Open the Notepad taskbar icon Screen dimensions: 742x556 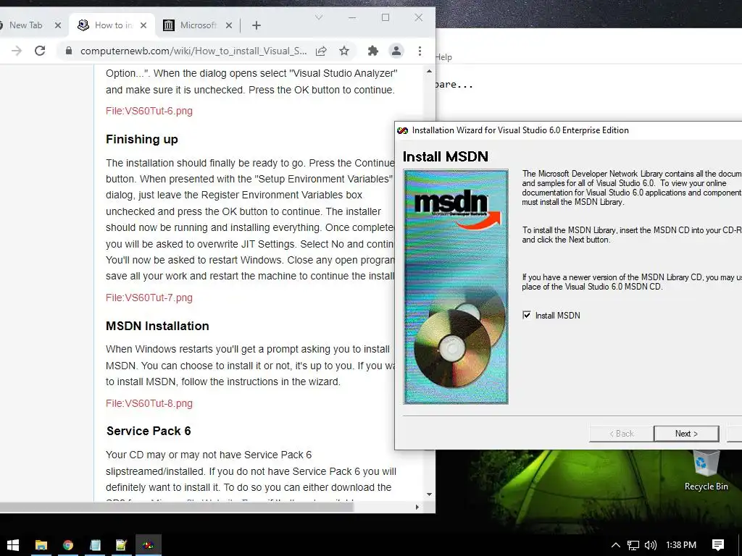(x=95, y=545)
